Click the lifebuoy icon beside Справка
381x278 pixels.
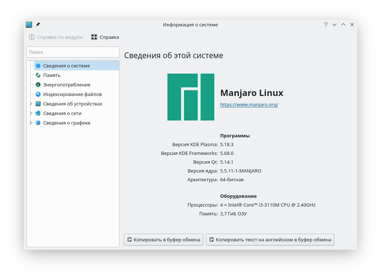tap(94, 37)
